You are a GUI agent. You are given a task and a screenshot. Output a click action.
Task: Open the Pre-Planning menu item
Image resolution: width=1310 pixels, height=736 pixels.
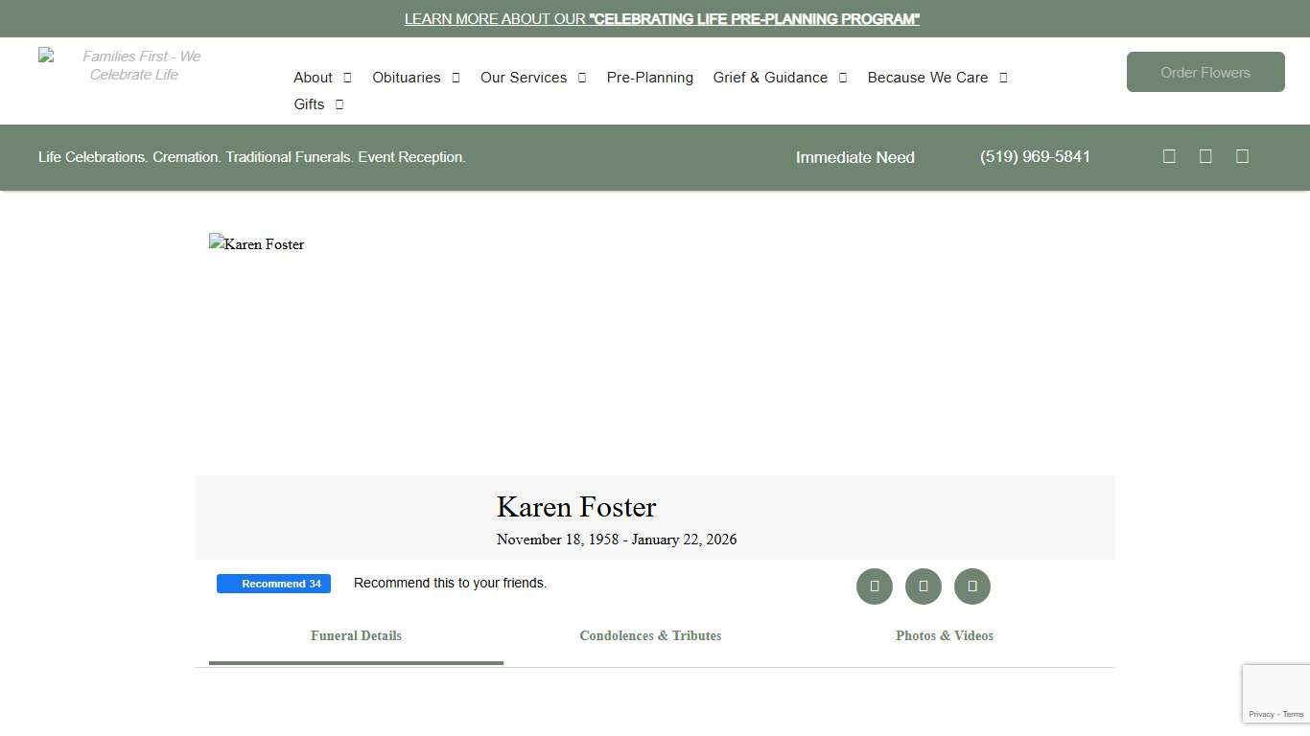pos(649,78)
